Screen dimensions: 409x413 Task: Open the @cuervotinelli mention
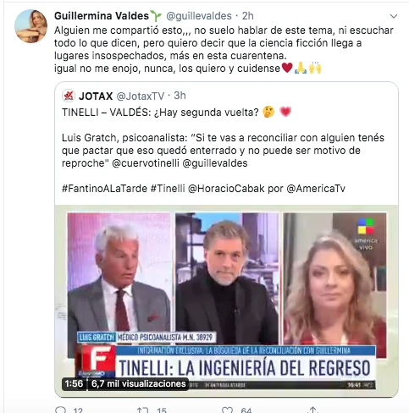[x=146, y=163]
